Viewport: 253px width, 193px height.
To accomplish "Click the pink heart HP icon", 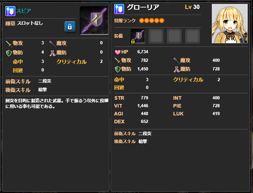I will (x=117, y=52).
